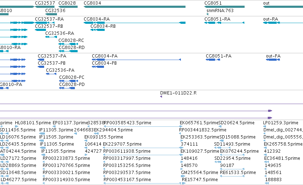Click EST RP003611938.5prime
This screenshot has height=185, width=303.
coord(127,152)
